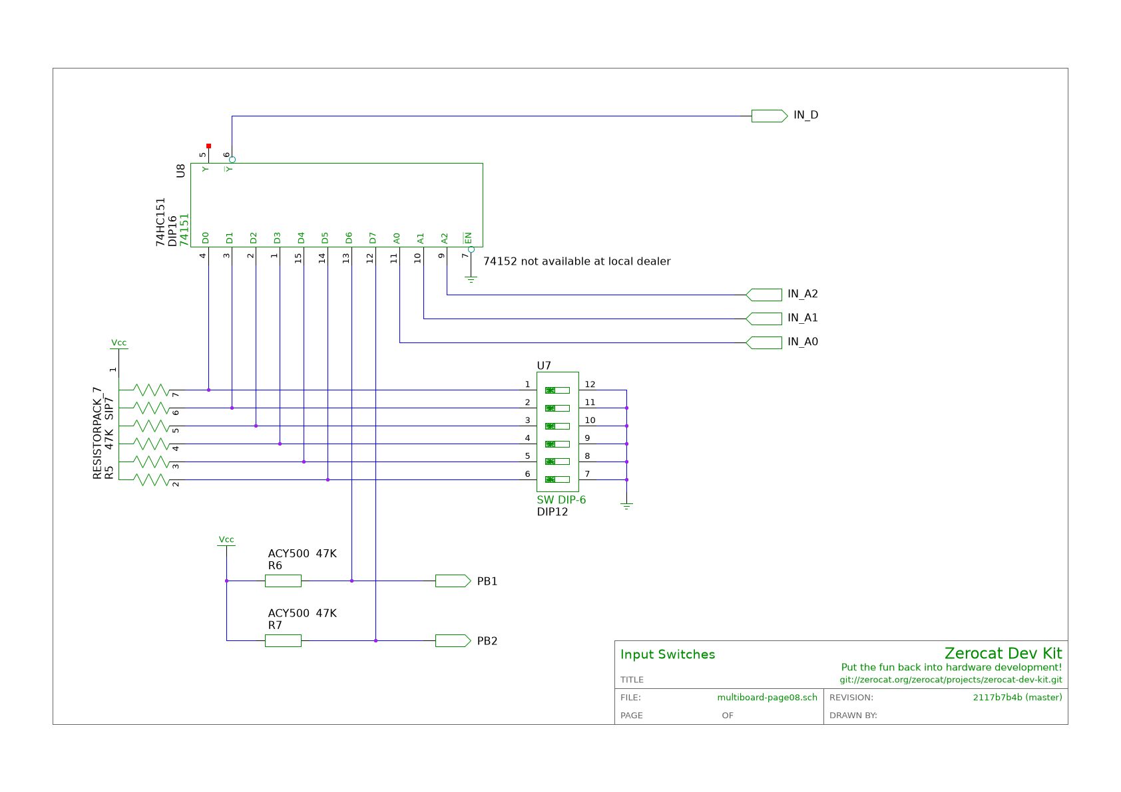Viewport: 1121px width, 792px height.
Task: Click the Zerocat Dev Kit heading
Action: pyautogui.click(x=1003, y=654)
